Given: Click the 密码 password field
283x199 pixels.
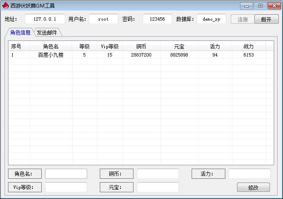Looking at the screenshot, I should pyautogui.click(x=157, y=19).
